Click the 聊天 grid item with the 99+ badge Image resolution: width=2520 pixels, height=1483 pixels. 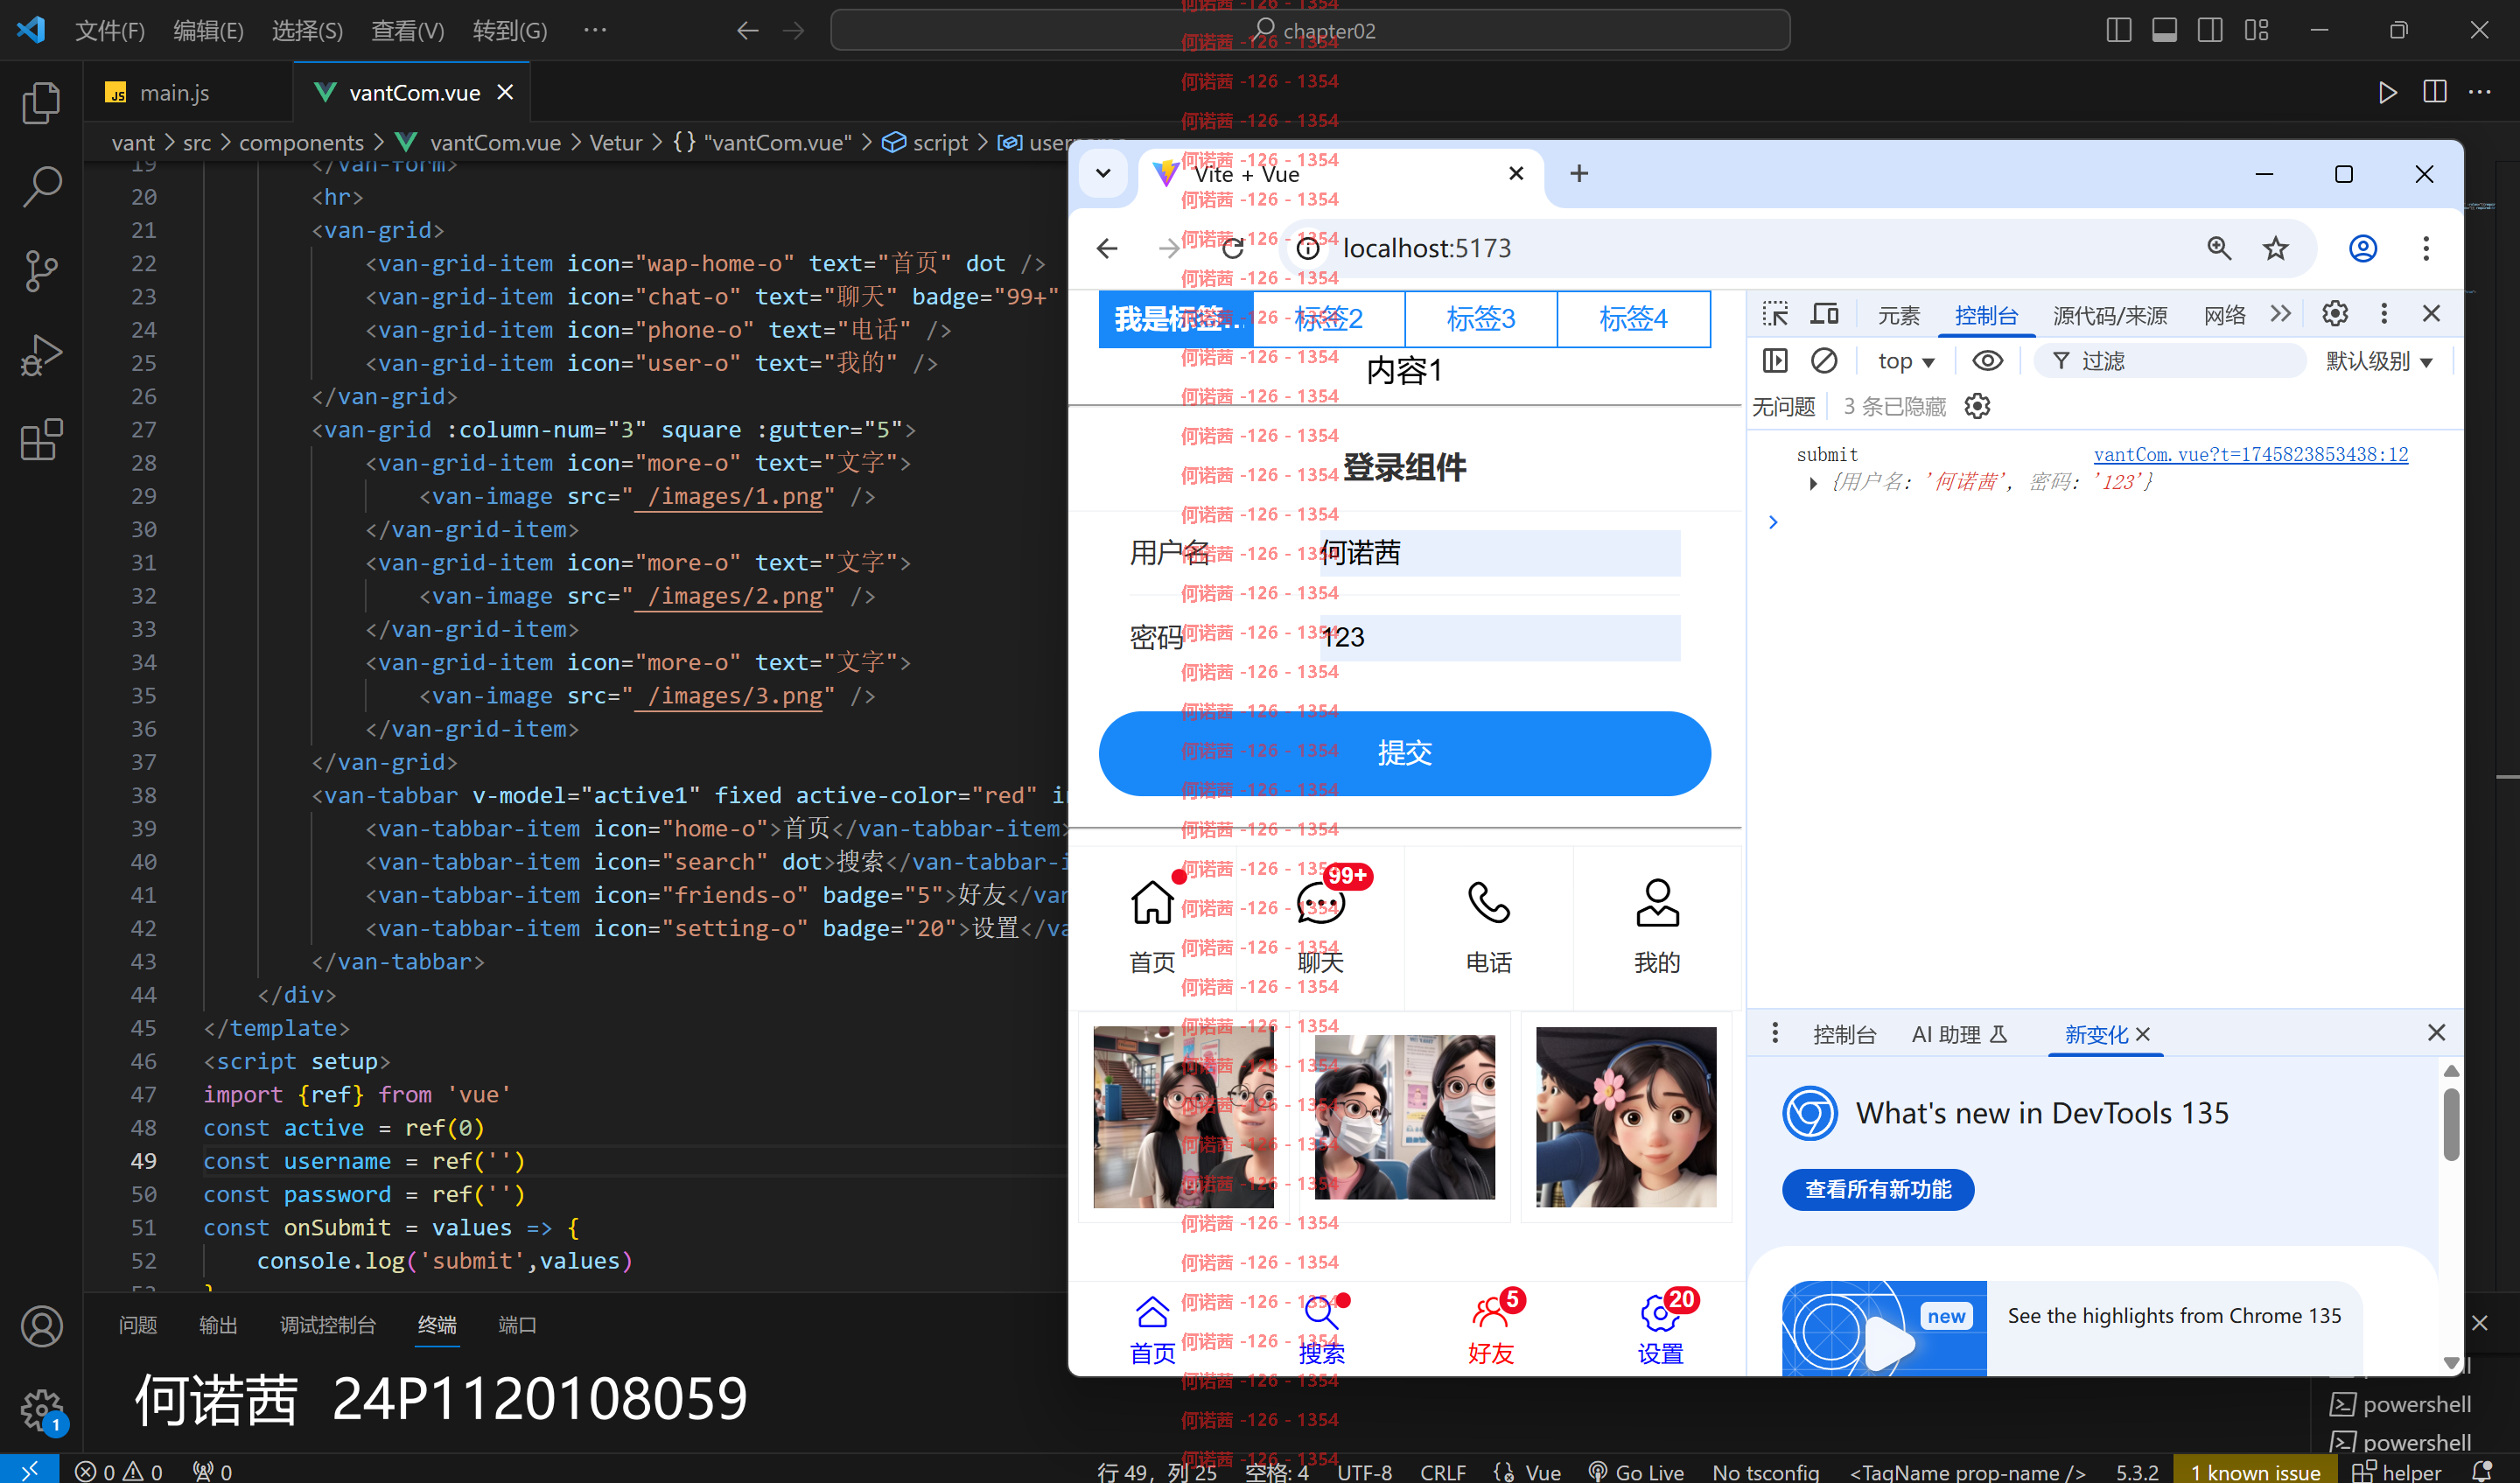[1320, 927]
